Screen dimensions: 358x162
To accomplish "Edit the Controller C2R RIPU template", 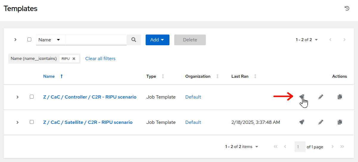I will (320, 97).
